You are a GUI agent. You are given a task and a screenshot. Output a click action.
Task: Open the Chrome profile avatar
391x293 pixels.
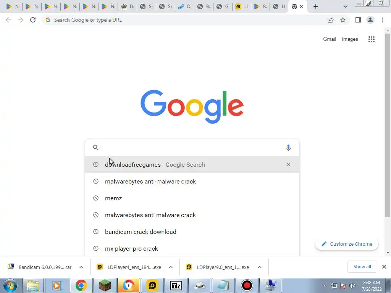coord(370,20)
